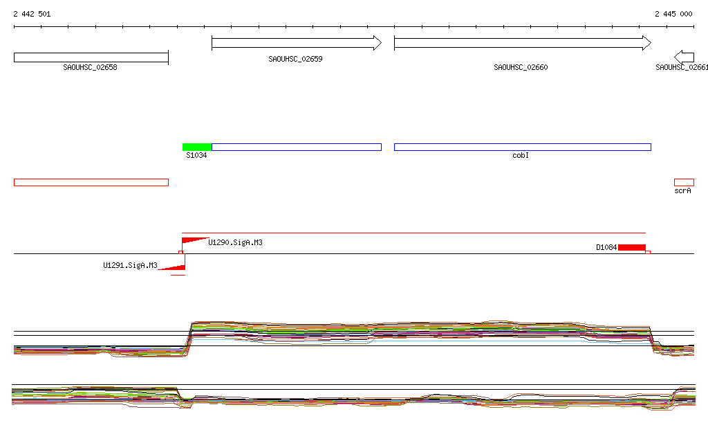Click the long red transcript line

pos(413,233)
